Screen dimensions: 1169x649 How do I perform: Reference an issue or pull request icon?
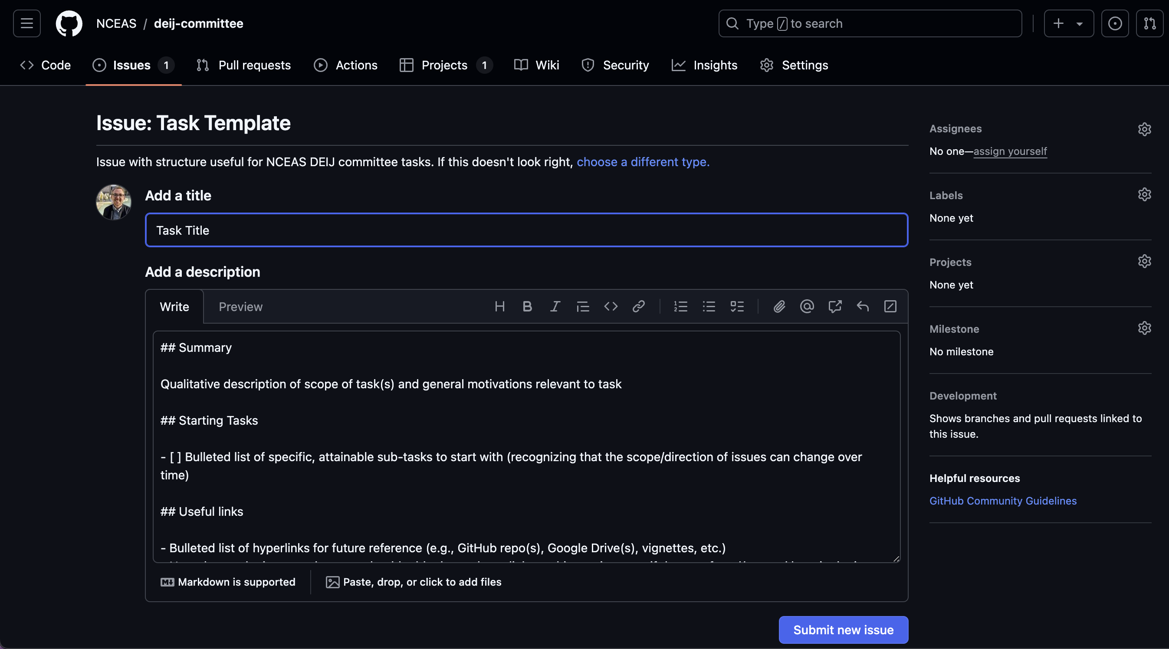835,306
